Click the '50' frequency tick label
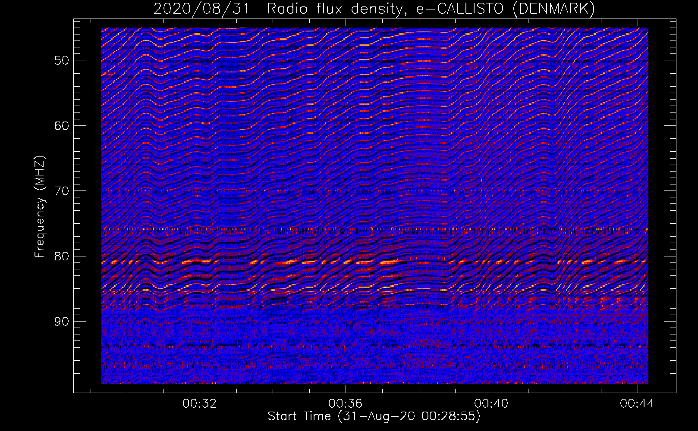Image resolution: width=698 pixels, height=431 pixels. 62,60
